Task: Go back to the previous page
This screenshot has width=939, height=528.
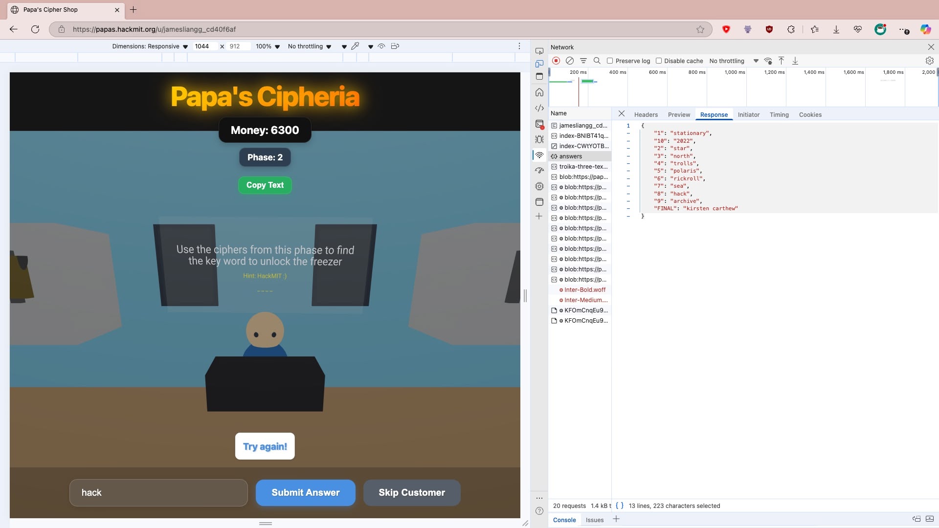Action: [14, 29]
